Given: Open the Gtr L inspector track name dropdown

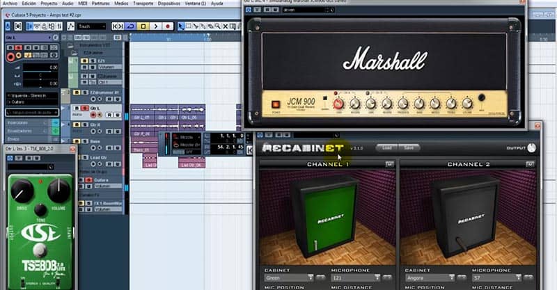Looking at the screenshot, I should [28, 38].
